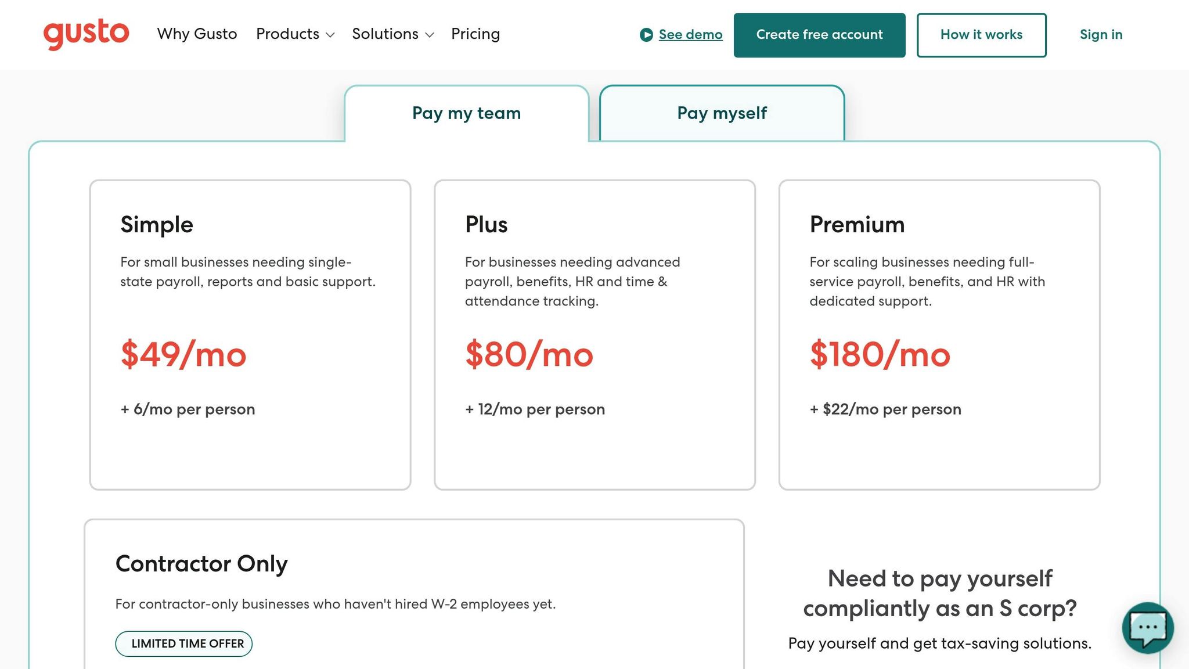This screenshot has width=1189, height=669.
Task: Click the Gusto logo
Action: tap(86, 34)
